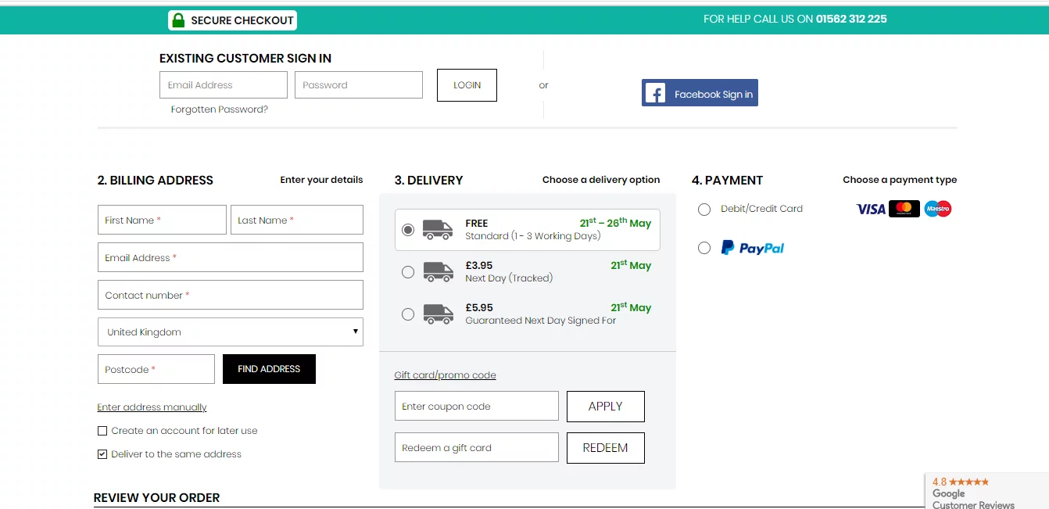Screen dimensions: 1049x509
Task: Open the Google Customer Reviews badge
Action: [x=986, y=492]
